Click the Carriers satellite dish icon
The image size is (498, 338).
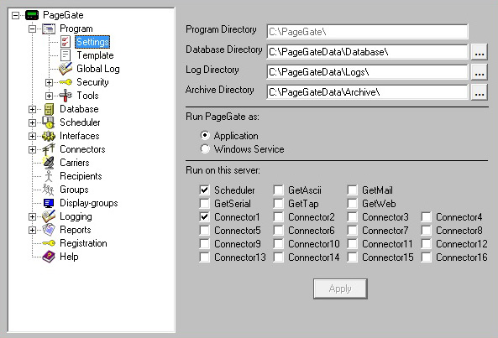tap(49, 163)
